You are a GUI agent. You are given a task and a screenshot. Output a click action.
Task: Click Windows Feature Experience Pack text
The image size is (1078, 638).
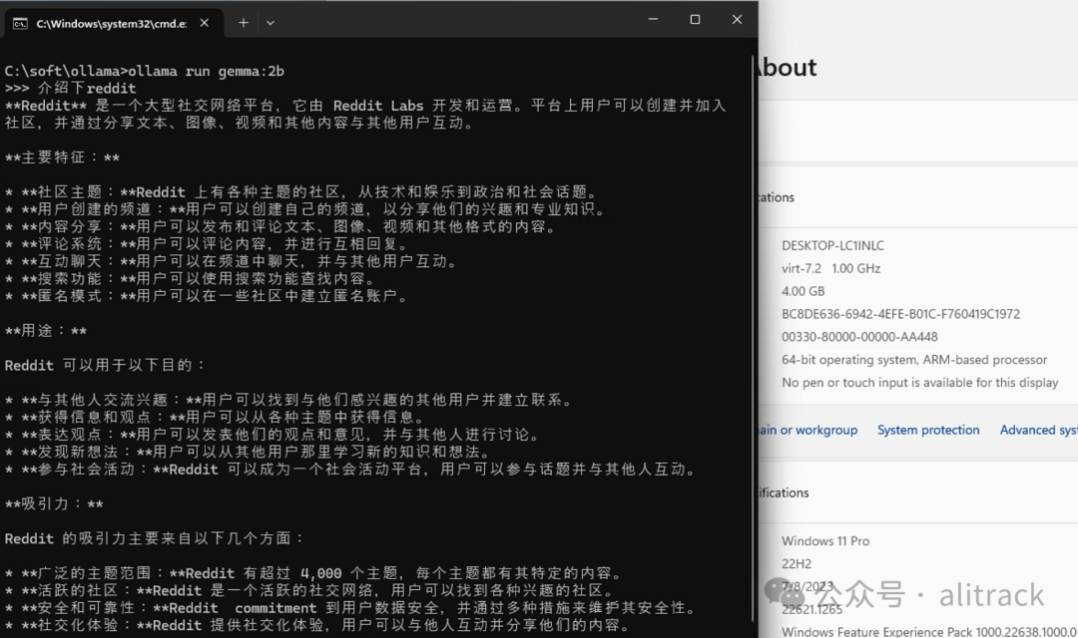(x=929, y=632)
